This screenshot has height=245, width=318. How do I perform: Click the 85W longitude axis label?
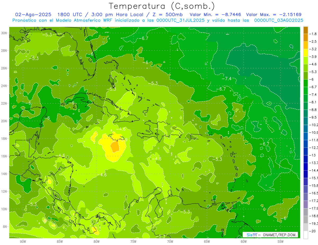[60, 242]
